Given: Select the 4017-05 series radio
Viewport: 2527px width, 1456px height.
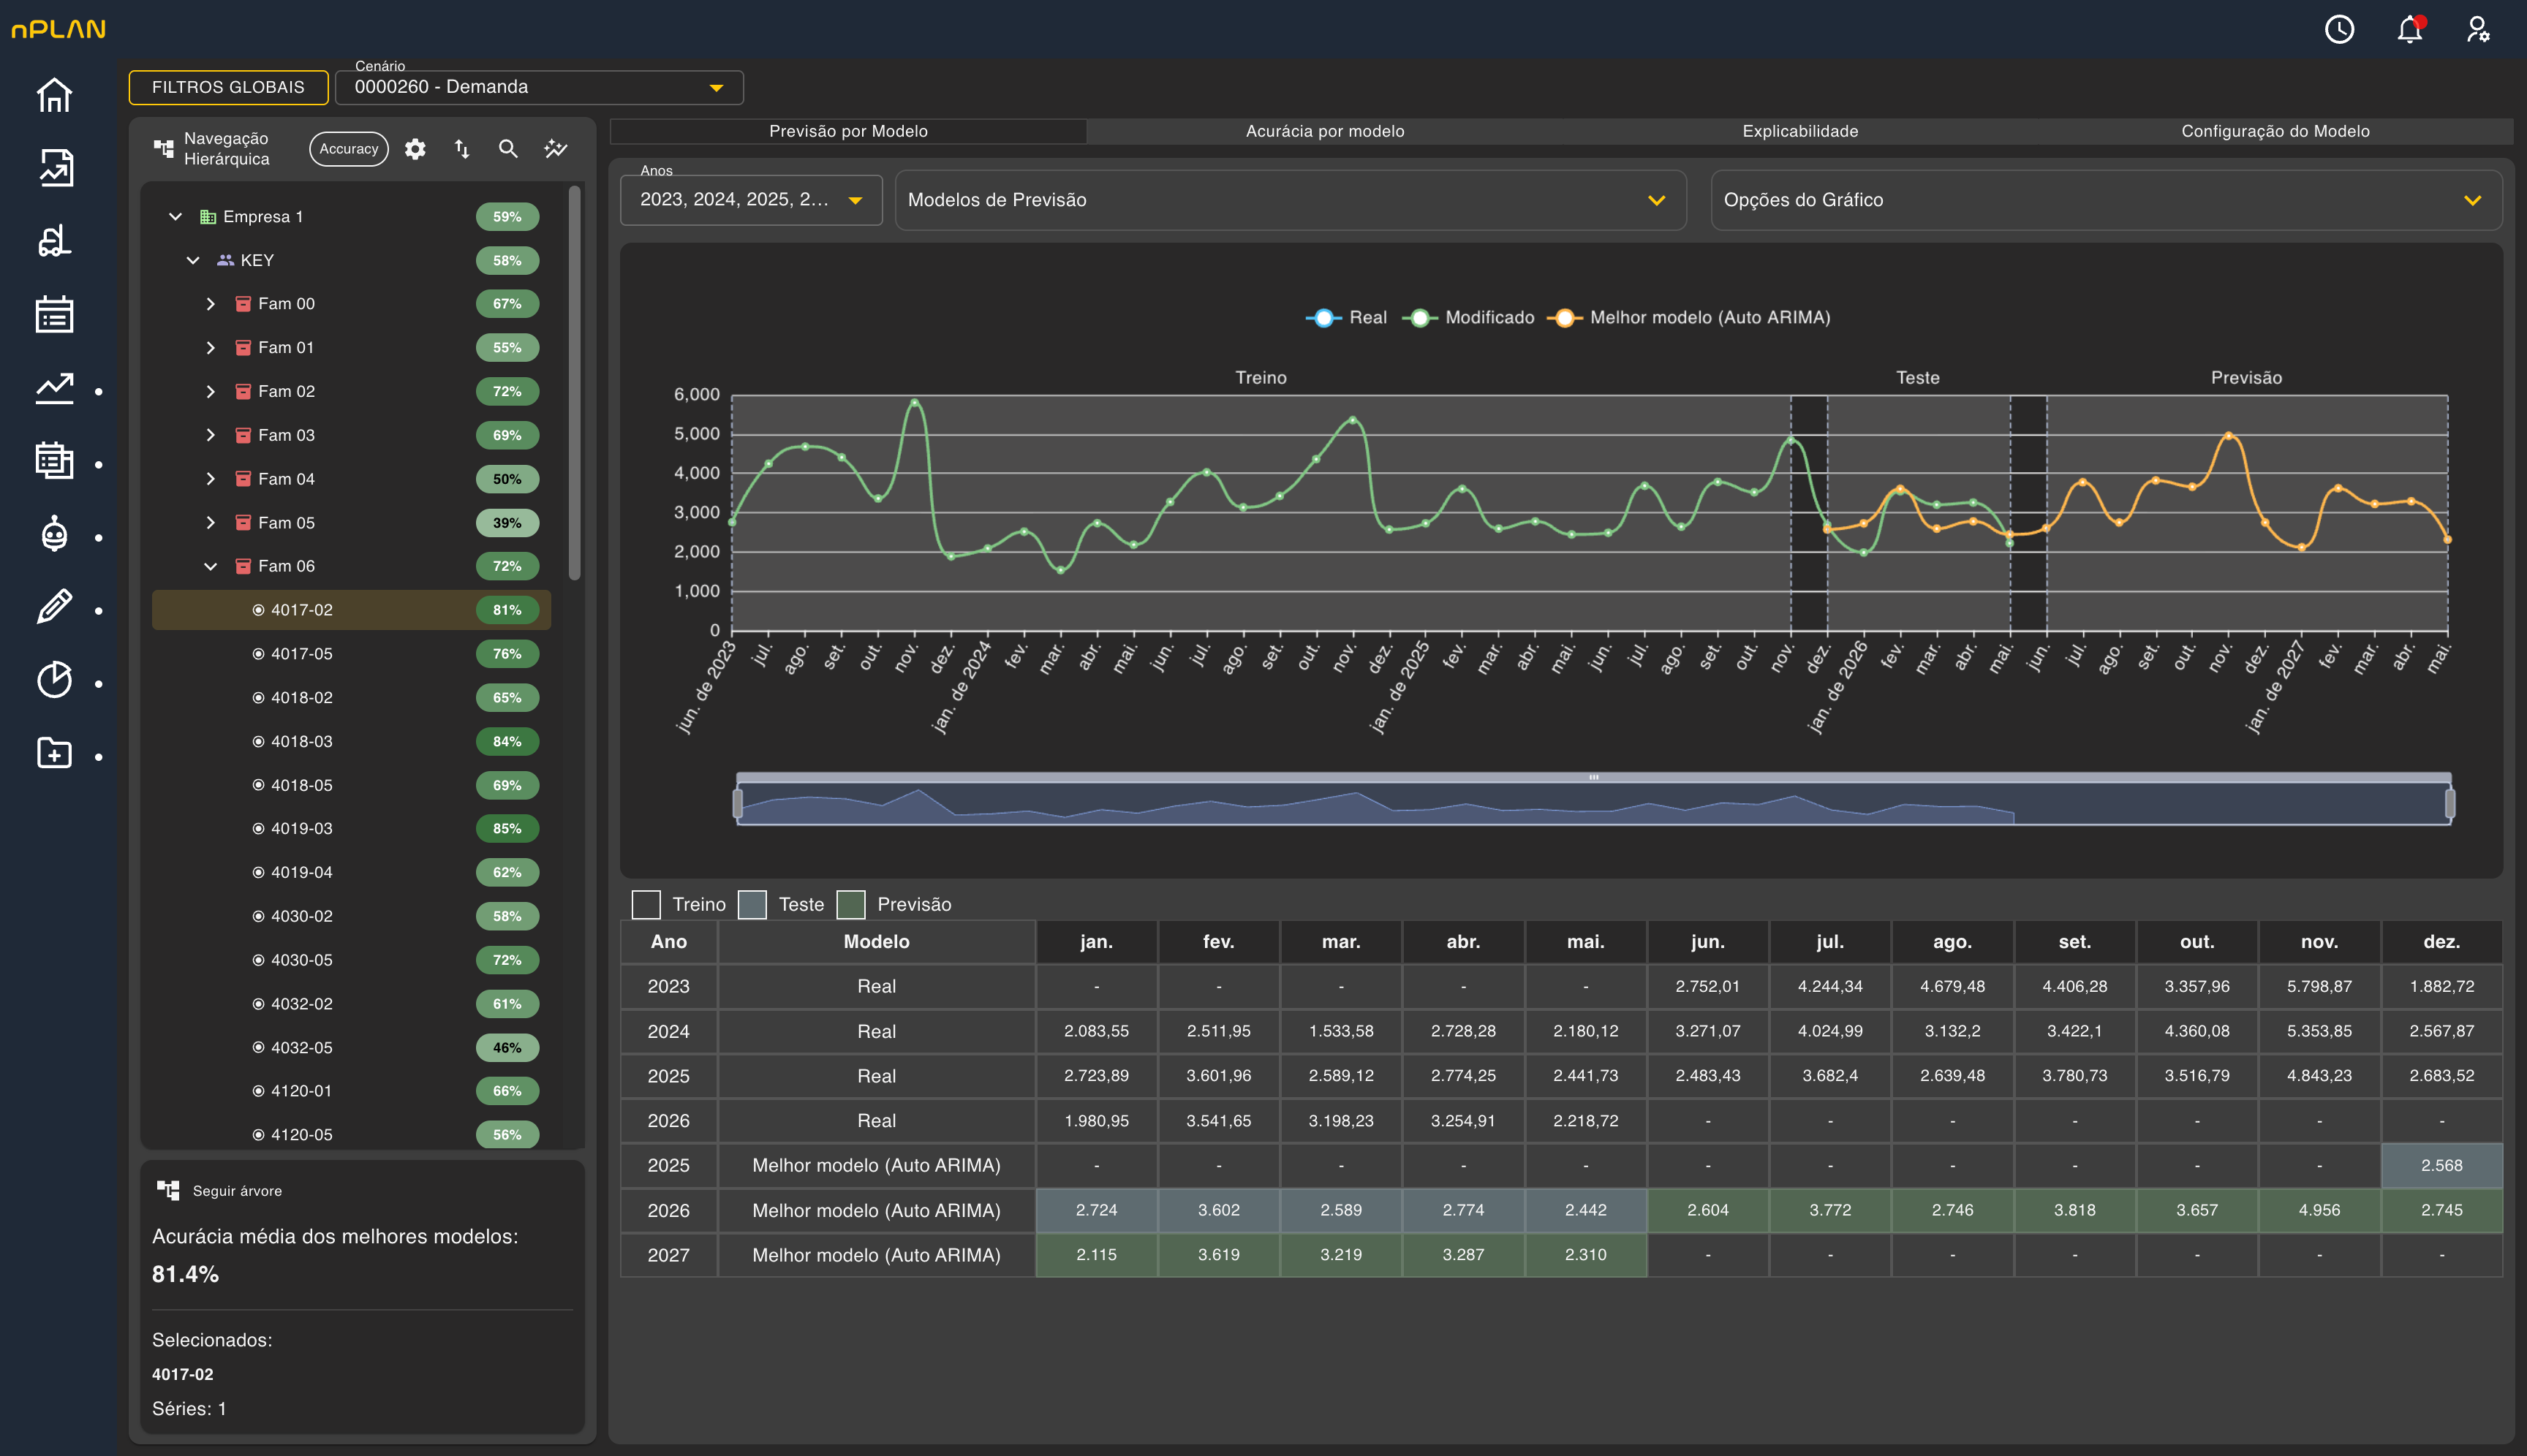Looking at the screenshot, I should 258,654.
